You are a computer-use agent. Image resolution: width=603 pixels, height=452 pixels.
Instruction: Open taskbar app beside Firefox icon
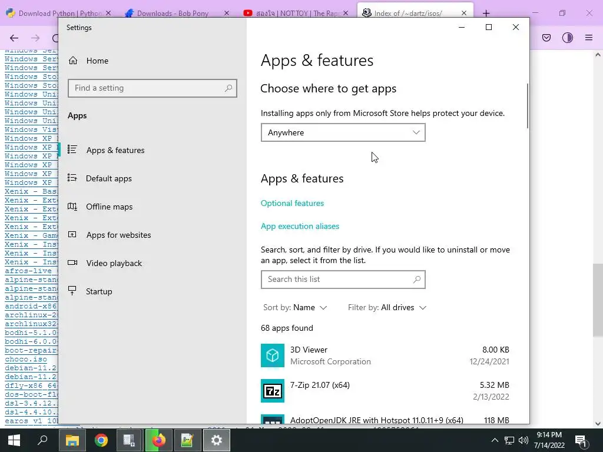click(187, 440)
